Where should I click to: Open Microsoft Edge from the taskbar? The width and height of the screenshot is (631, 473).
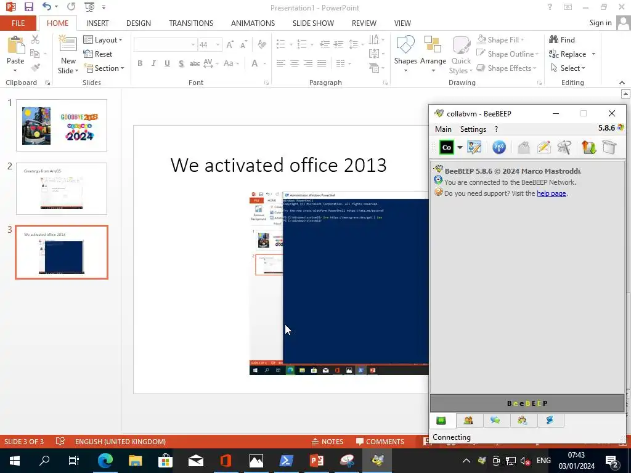pyautogui.click(x=105, y=461)
